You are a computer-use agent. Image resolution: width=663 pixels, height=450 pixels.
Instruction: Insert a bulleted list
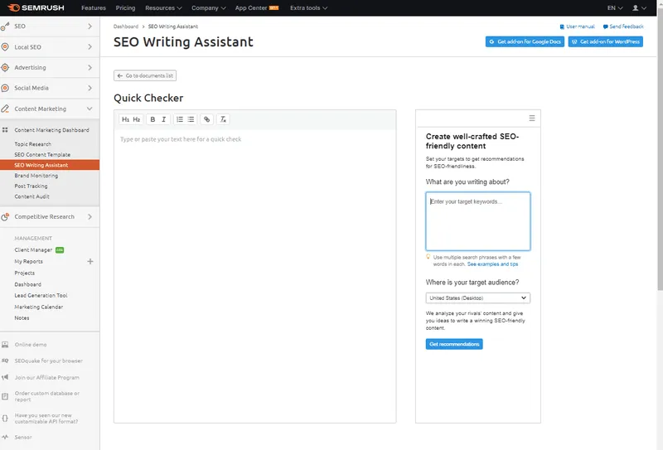coord(191,119)
